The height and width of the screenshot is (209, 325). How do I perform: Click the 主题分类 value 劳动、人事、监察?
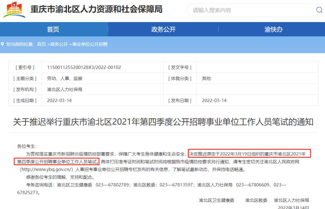coord(65,78)
